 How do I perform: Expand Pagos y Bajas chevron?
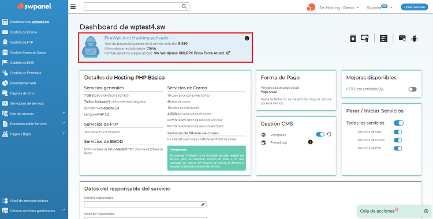click(64, 134)
